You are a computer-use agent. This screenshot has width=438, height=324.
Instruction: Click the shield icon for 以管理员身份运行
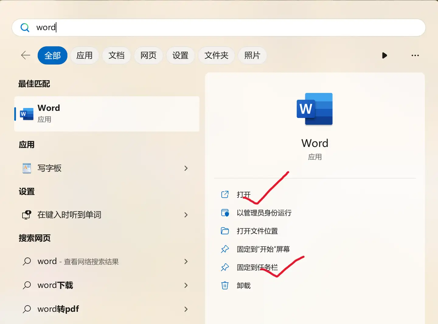[x=225, y=213]
